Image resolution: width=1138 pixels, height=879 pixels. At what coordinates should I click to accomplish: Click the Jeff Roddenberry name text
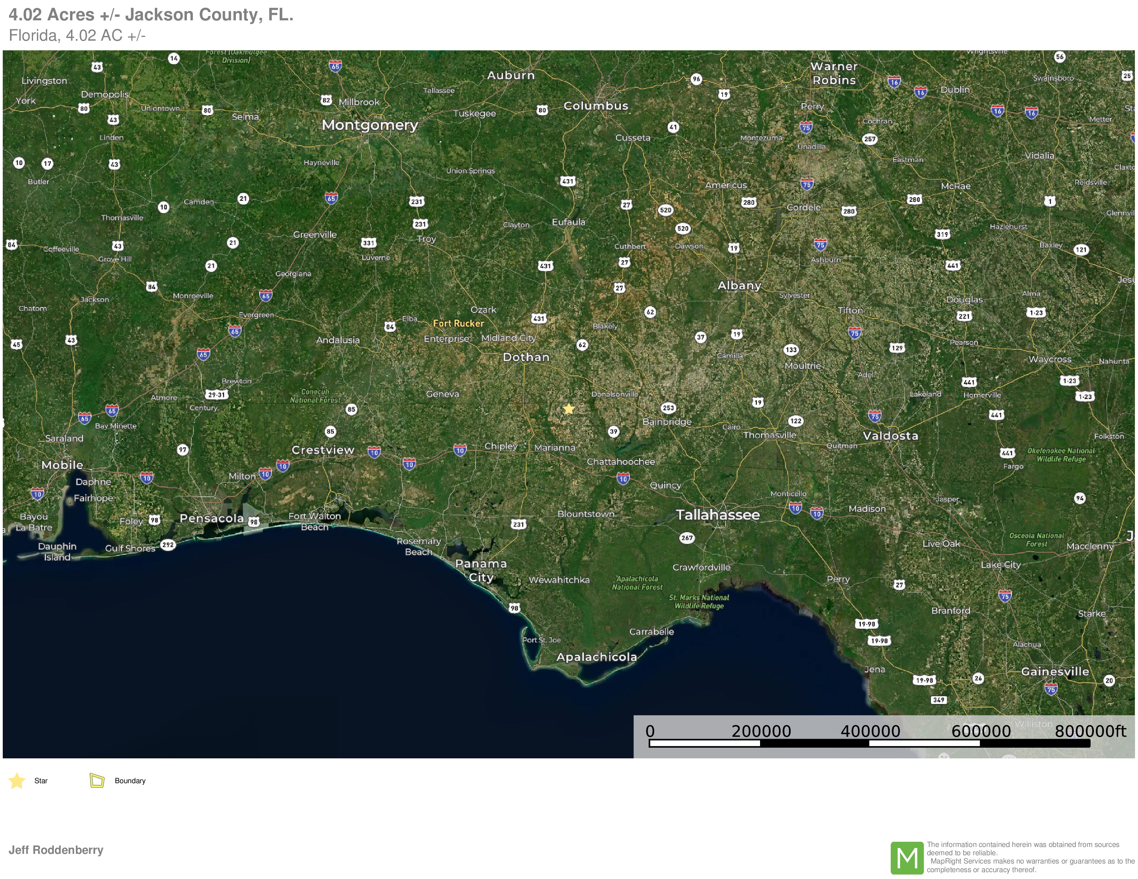click(56, 850)
